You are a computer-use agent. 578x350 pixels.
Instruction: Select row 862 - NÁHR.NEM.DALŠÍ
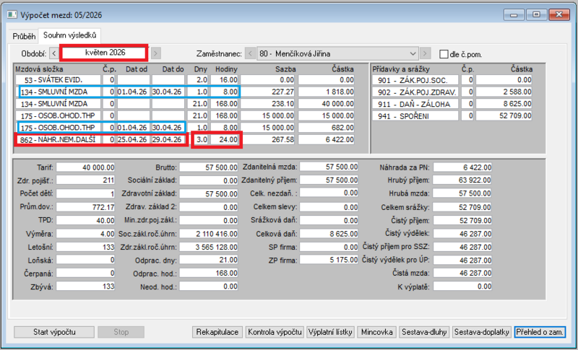click(185, 139)
